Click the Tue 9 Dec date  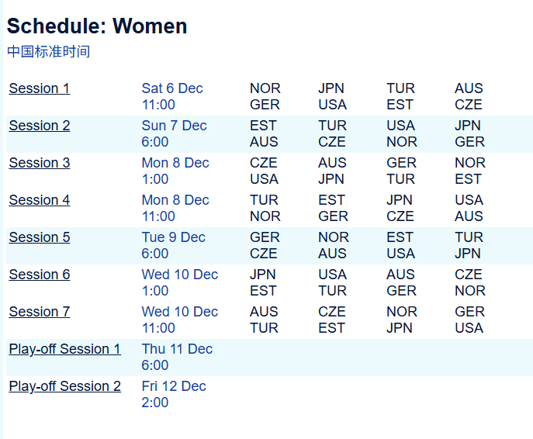coord(173,237)
